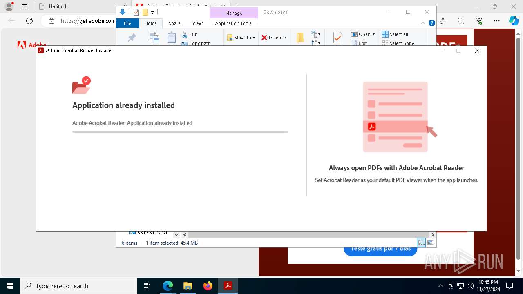Switch to the View ribbon tab

197,23
